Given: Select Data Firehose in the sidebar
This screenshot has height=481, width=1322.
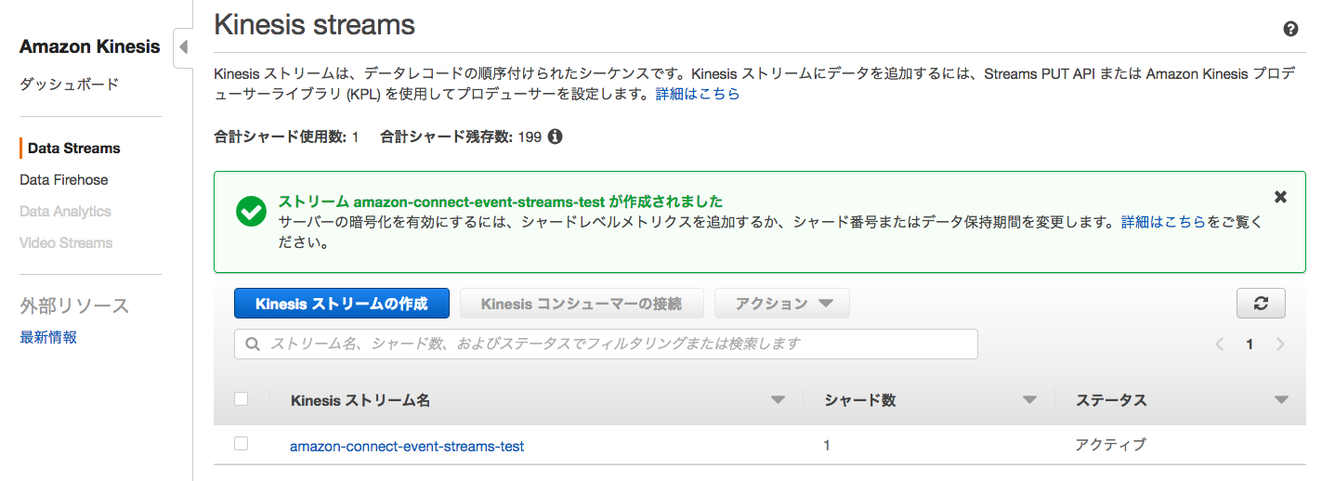Looking at the screenshot, I should 64,180.
